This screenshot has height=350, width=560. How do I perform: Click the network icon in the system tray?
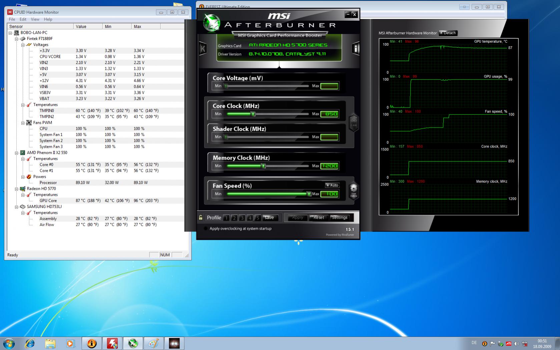click(x=525, y=344)
